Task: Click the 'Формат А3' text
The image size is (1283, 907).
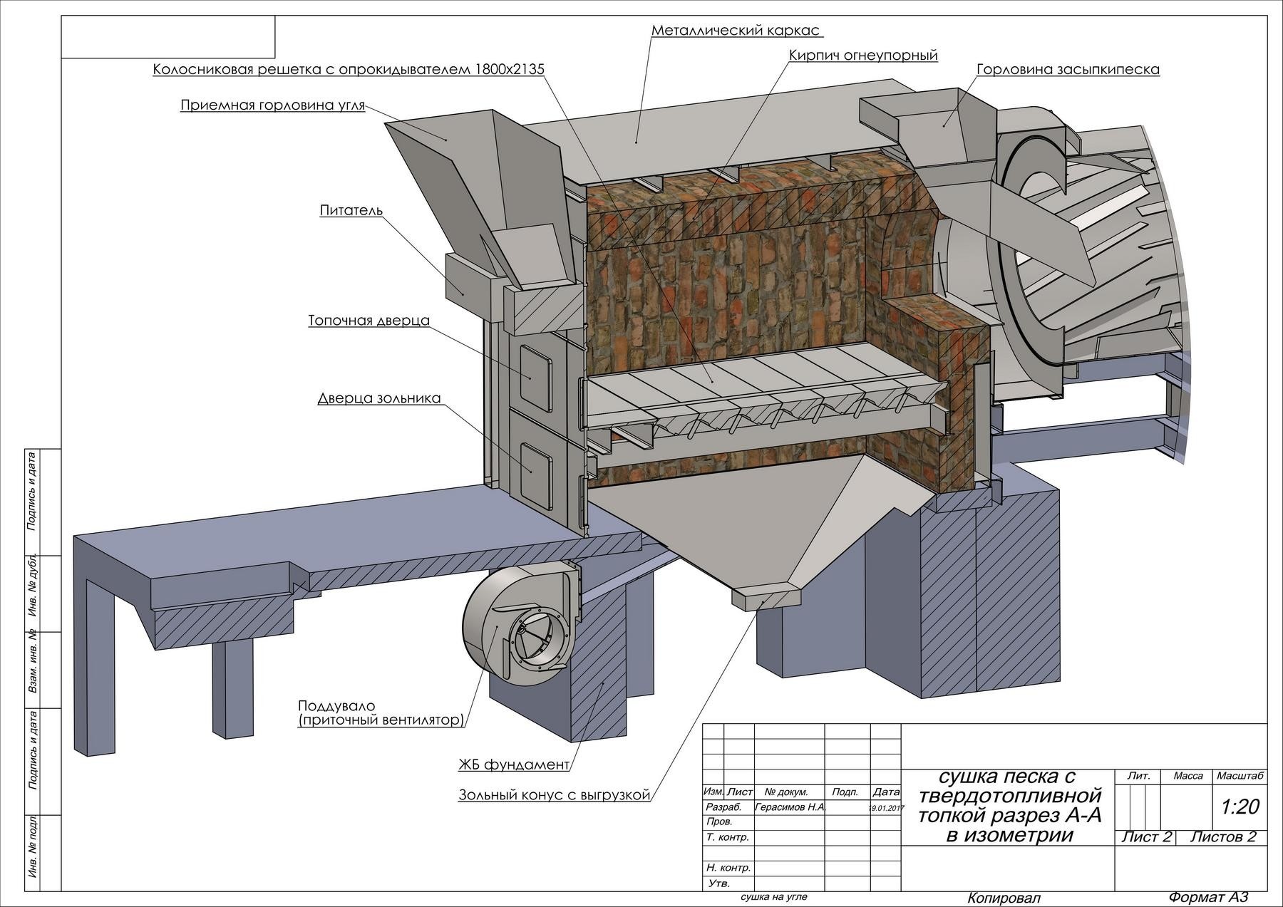Action: (x=1207, y=897)
